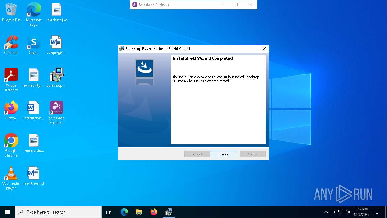Click the disabled Back button
The width and height of the screenshot is (387, 218).
pyautogui.click(x=197, y=154)
